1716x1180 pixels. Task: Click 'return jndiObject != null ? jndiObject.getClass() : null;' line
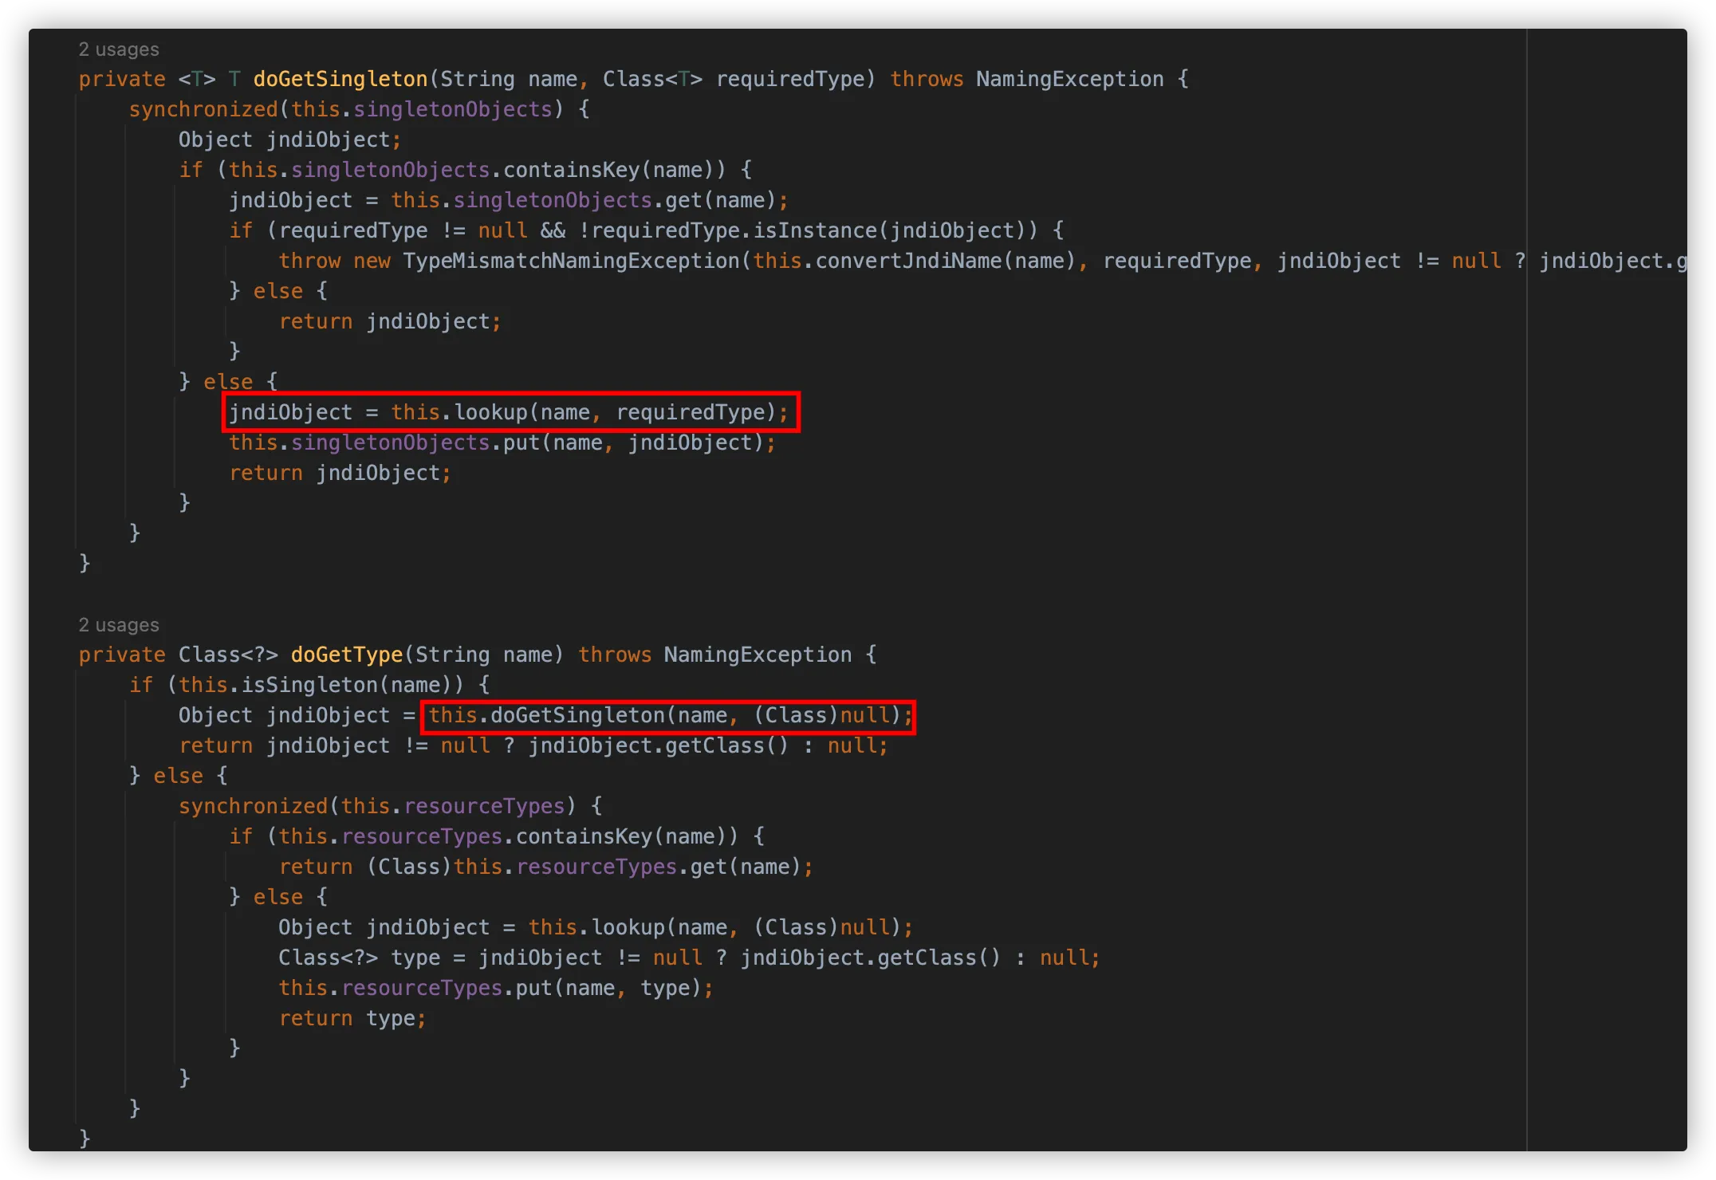pyautogui.click(x=533, y=745)
